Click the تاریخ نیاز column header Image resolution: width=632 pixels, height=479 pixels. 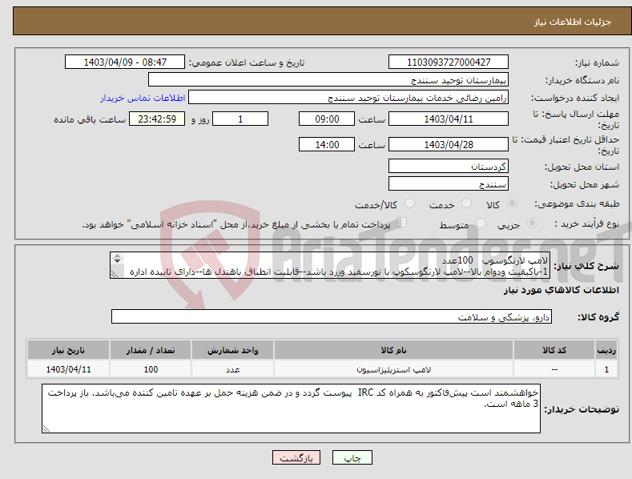point(68,350)
